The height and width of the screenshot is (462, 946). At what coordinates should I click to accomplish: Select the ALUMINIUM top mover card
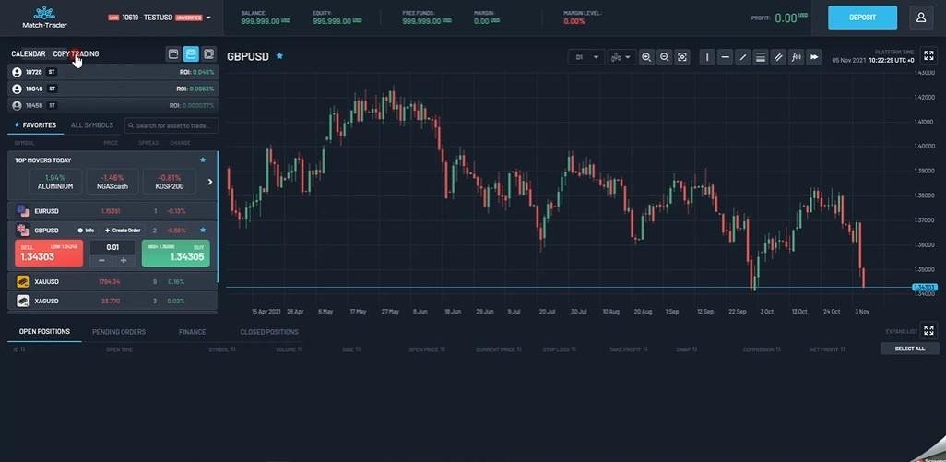[55, 182]
